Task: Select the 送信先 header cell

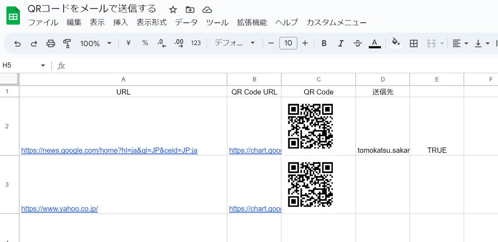Action: 383,92
